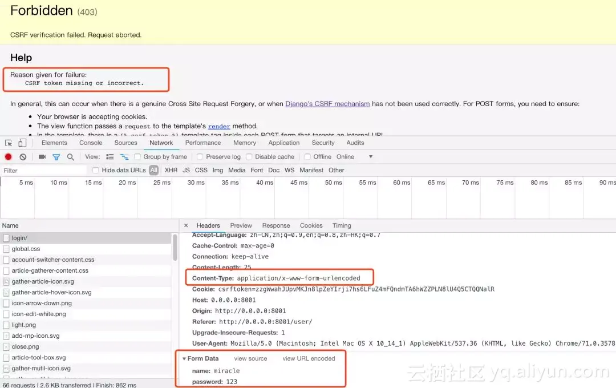Screen dimensions: 616x388
Task: Check the Hide data URLs box
Action: (95, 170)
